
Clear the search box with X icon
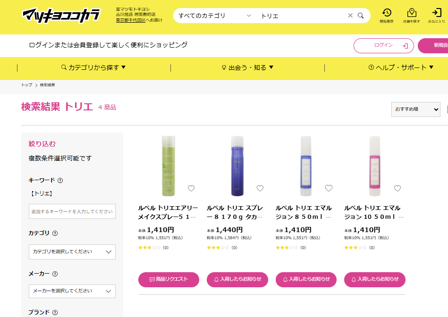tap(350, 16)
